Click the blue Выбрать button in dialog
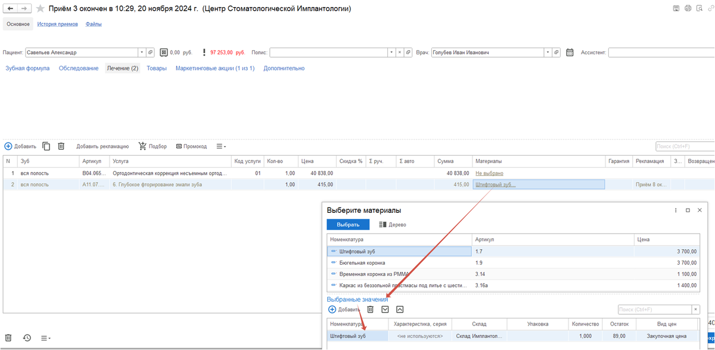 coord(348,224)
